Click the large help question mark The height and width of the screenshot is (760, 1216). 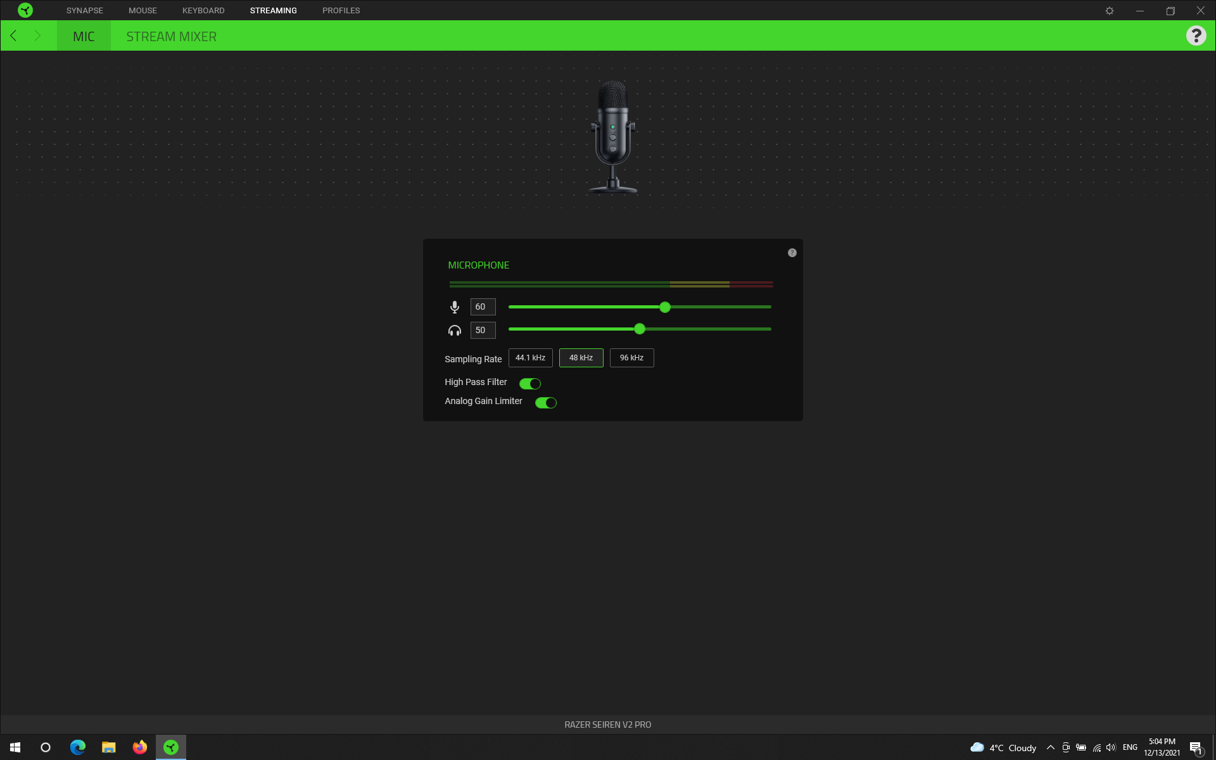click(x=1196, y=36)
